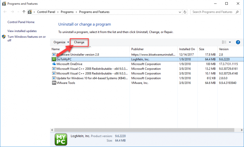Viewport: 244px width, 147px height.
Task: Open the Organize dropdown menu
Action: [x=61, y=42]
